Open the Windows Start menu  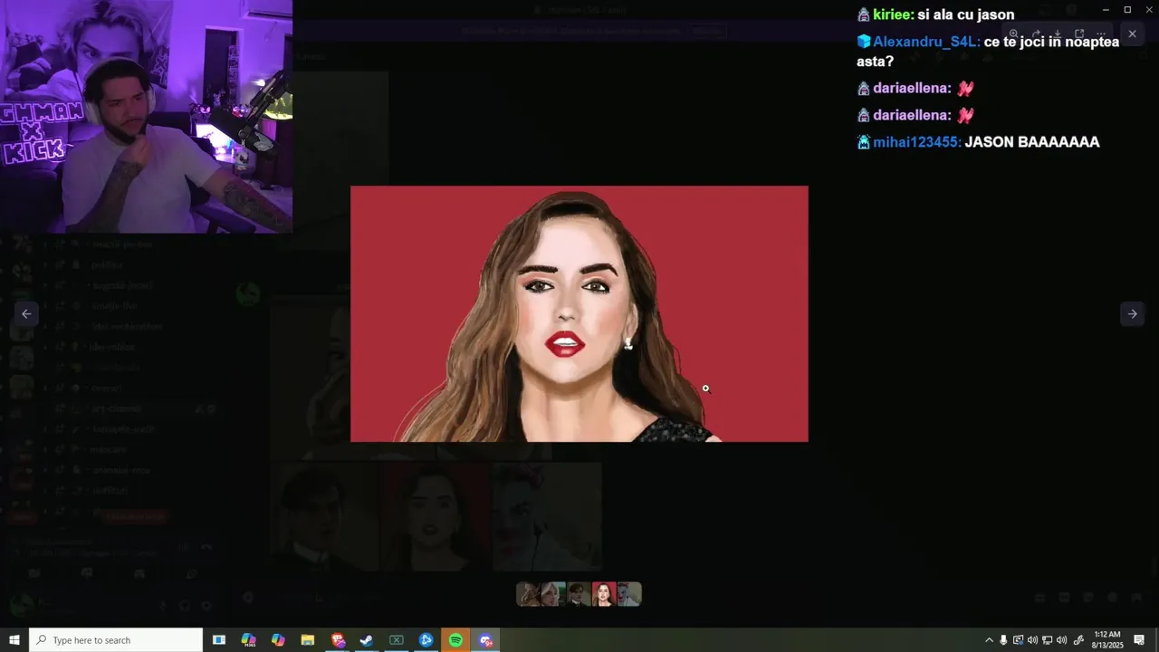(x=14, y=640)
